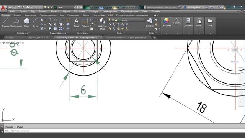Viewport: 245px width, 138px height.
Task: Insert a table using the Table icon
Action: click(92, 29)
